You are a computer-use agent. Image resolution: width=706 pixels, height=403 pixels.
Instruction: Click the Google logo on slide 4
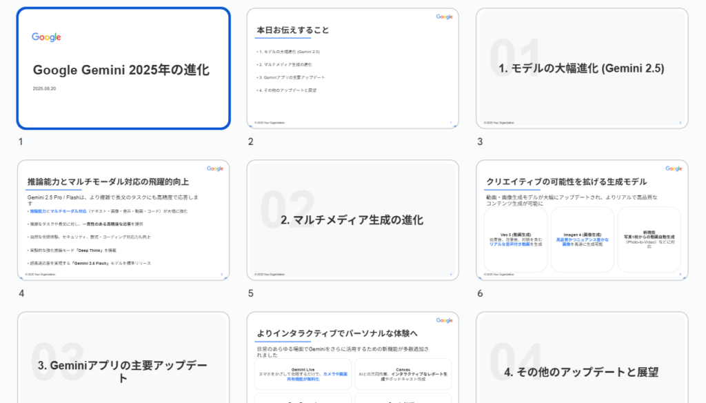point(215,168)
